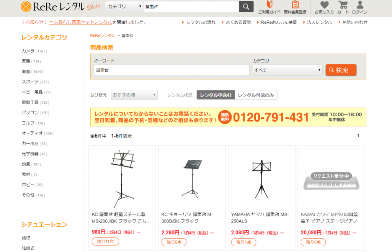Screen dimensions: 392x252
Task: Click 結婚式 situation link
Action: tap(28, 248)
